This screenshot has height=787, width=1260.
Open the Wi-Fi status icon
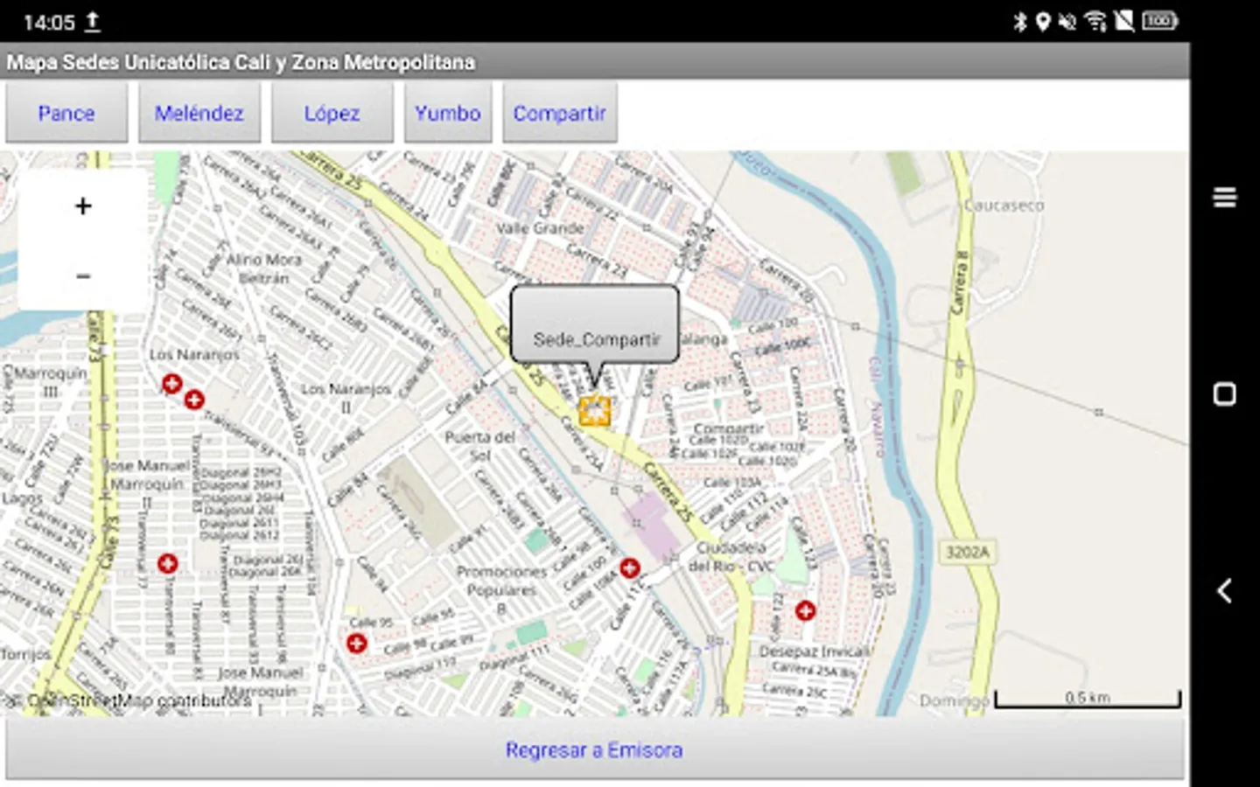[1095, 21]
